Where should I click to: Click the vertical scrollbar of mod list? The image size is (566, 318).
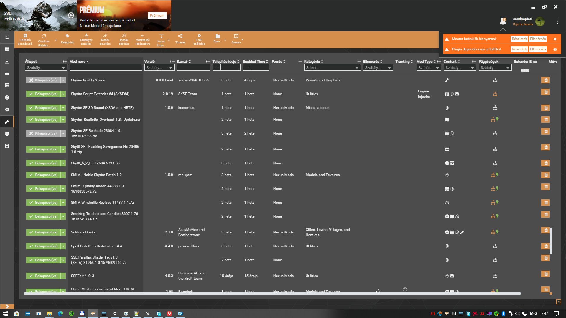[551, 241]
